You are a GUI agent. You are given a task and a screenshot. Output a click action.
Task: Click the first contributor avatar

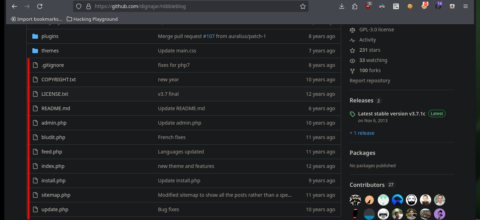(x=355, y=200)
